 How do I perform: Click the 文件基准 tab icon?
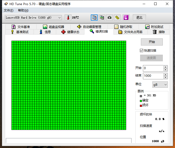(x=13, y=27)
